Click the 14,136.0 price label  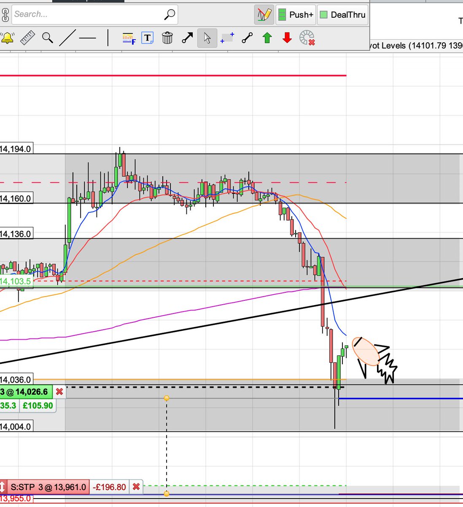click(16, 234)
